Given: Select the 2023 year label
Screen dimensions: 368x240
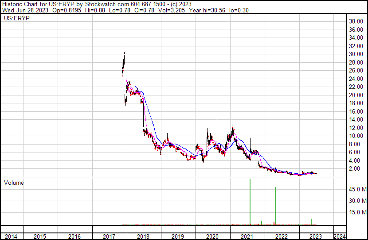Looking at the screenshot, I should coord(316,236).
